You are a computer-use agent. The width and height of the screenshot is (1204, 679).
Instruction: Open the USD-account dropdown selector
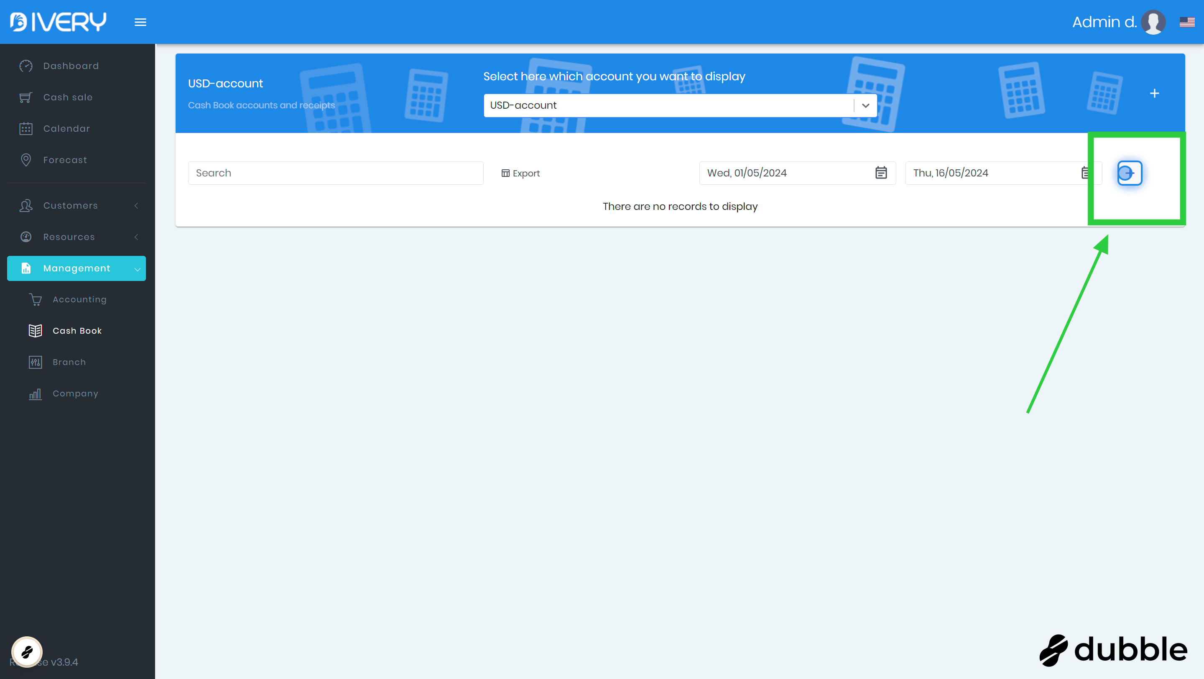point(680,106)
